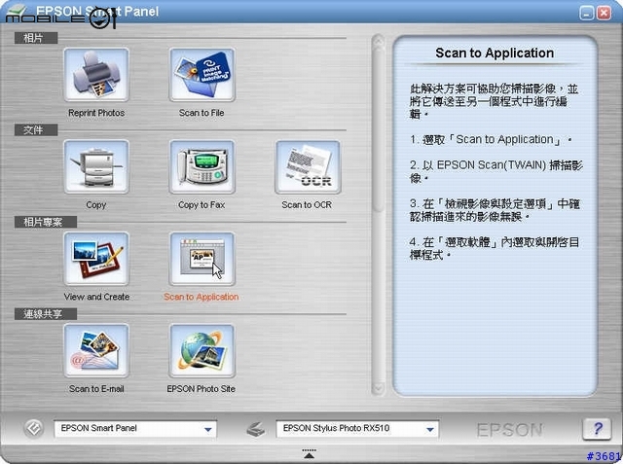This screenshot has width=623, height=464.
Task: Close the EPSON Smart Panel window
Action: (605, 13)
